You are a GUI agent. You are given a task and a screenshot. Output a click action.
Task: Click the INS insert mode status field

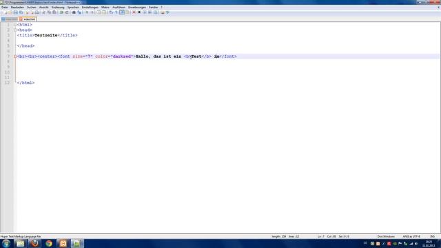[x=432, y=236]
